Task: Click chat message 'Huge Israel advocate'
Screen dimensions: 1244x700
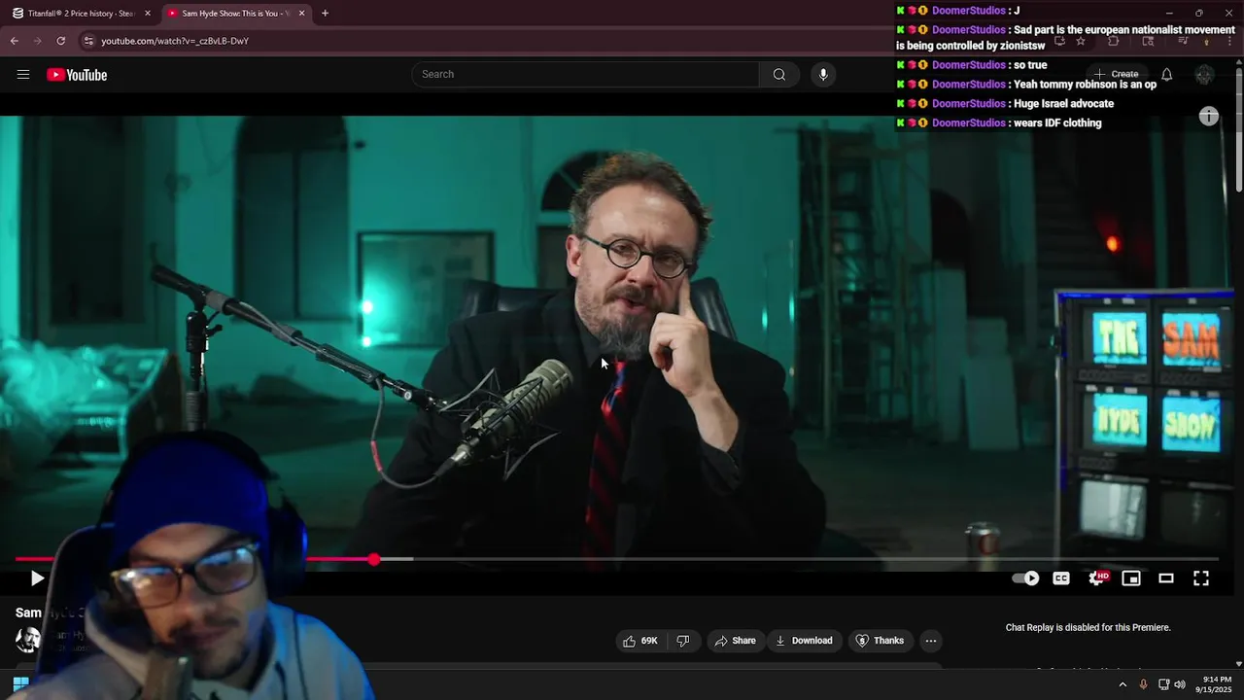Action: 1063,104
